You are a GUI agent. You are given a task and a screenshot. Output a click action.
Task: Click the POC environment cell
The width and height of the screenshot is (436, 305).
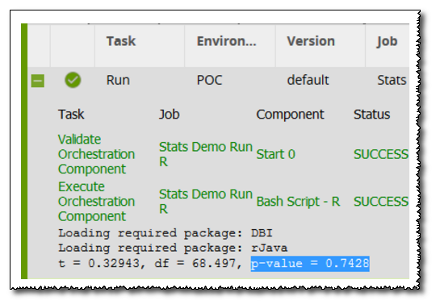point(209,80)
